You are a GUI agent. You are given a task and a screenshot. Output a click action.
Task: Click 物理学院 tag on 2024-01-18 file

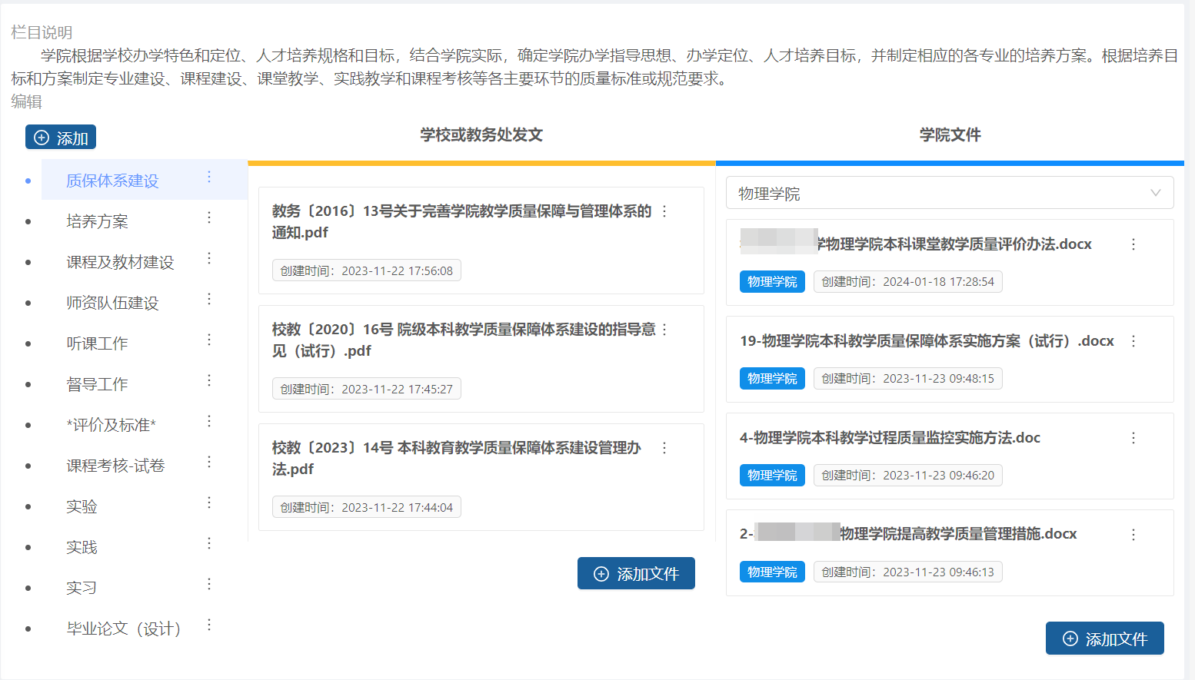tap(772, 282)
